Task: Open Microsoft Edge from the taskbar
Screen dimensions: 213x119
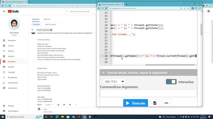Action: [x=57, y=117]
